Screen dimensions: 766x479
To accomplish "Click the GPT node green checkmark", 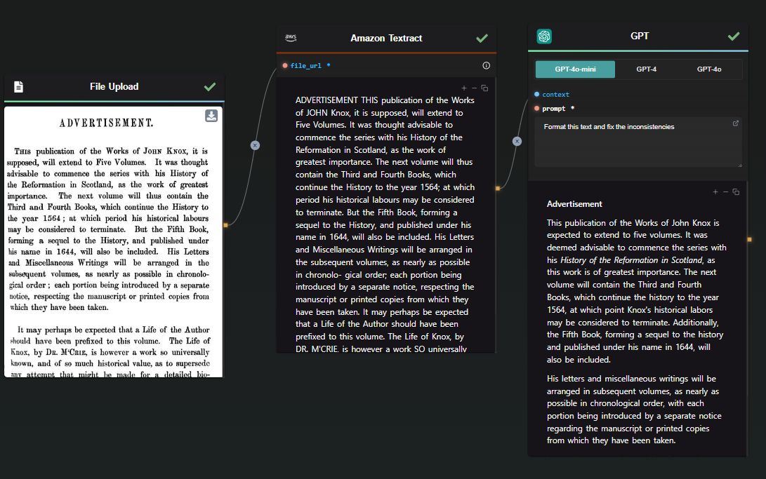I will tap(733, 36).
